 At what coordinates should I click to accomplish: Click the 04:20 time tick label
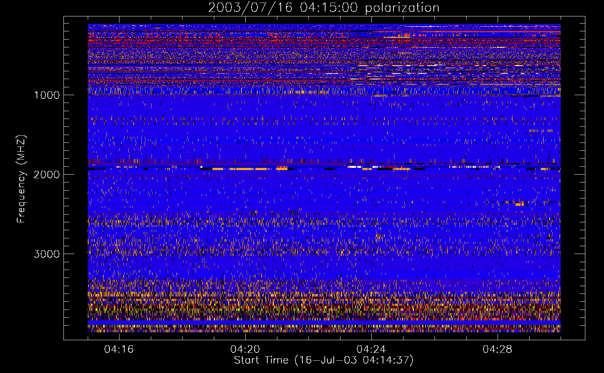point(245,349)
